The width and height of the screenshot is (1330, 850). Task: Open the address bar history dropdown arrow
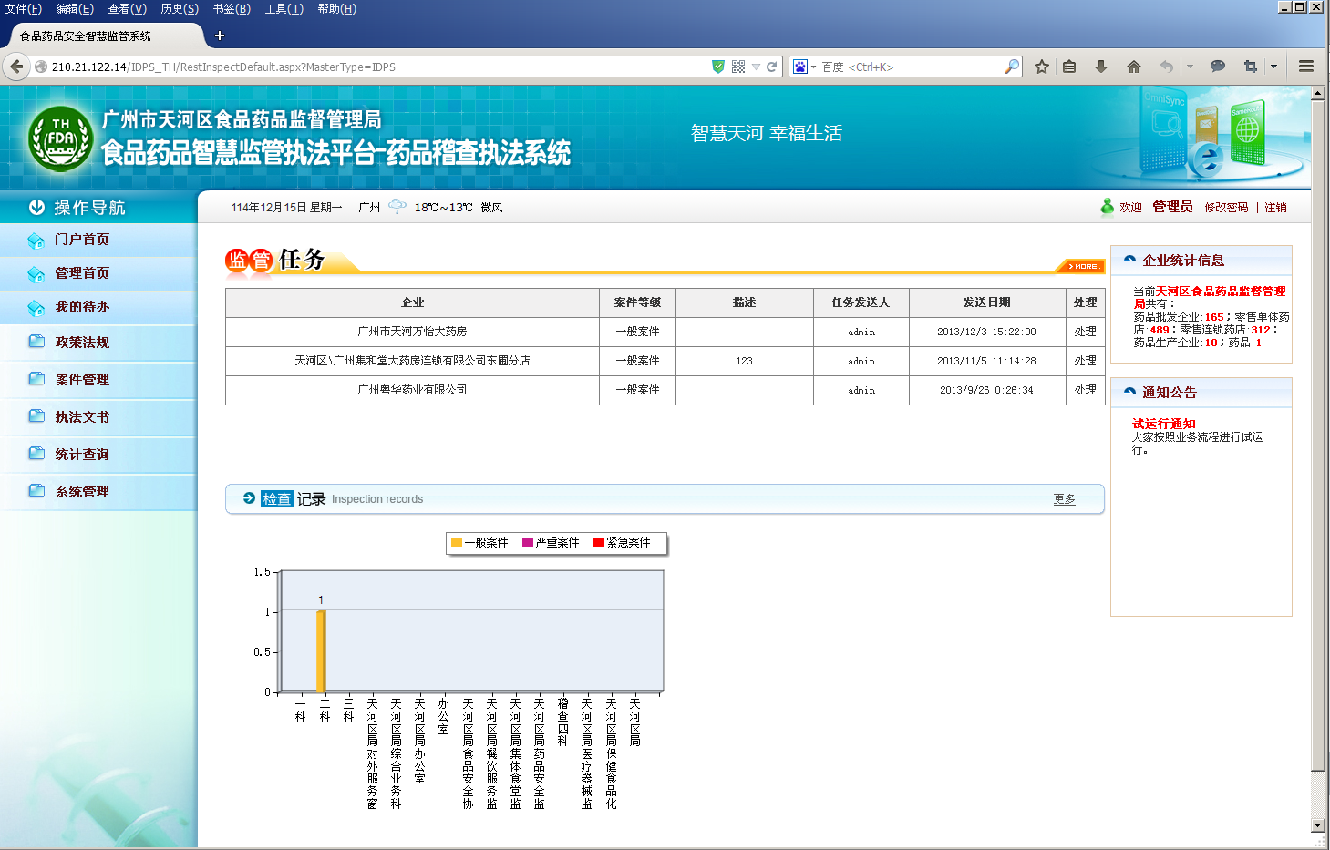(x=756, y=67)
